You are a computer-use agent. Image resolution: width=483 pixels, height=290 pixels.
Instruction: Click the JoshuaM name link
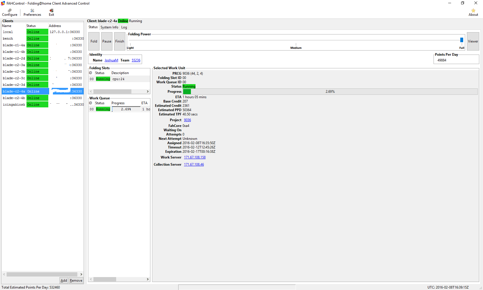click(x=111, y=60)
